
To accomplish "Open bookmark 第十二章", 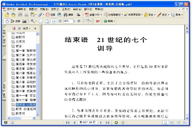I will (26, 100).
